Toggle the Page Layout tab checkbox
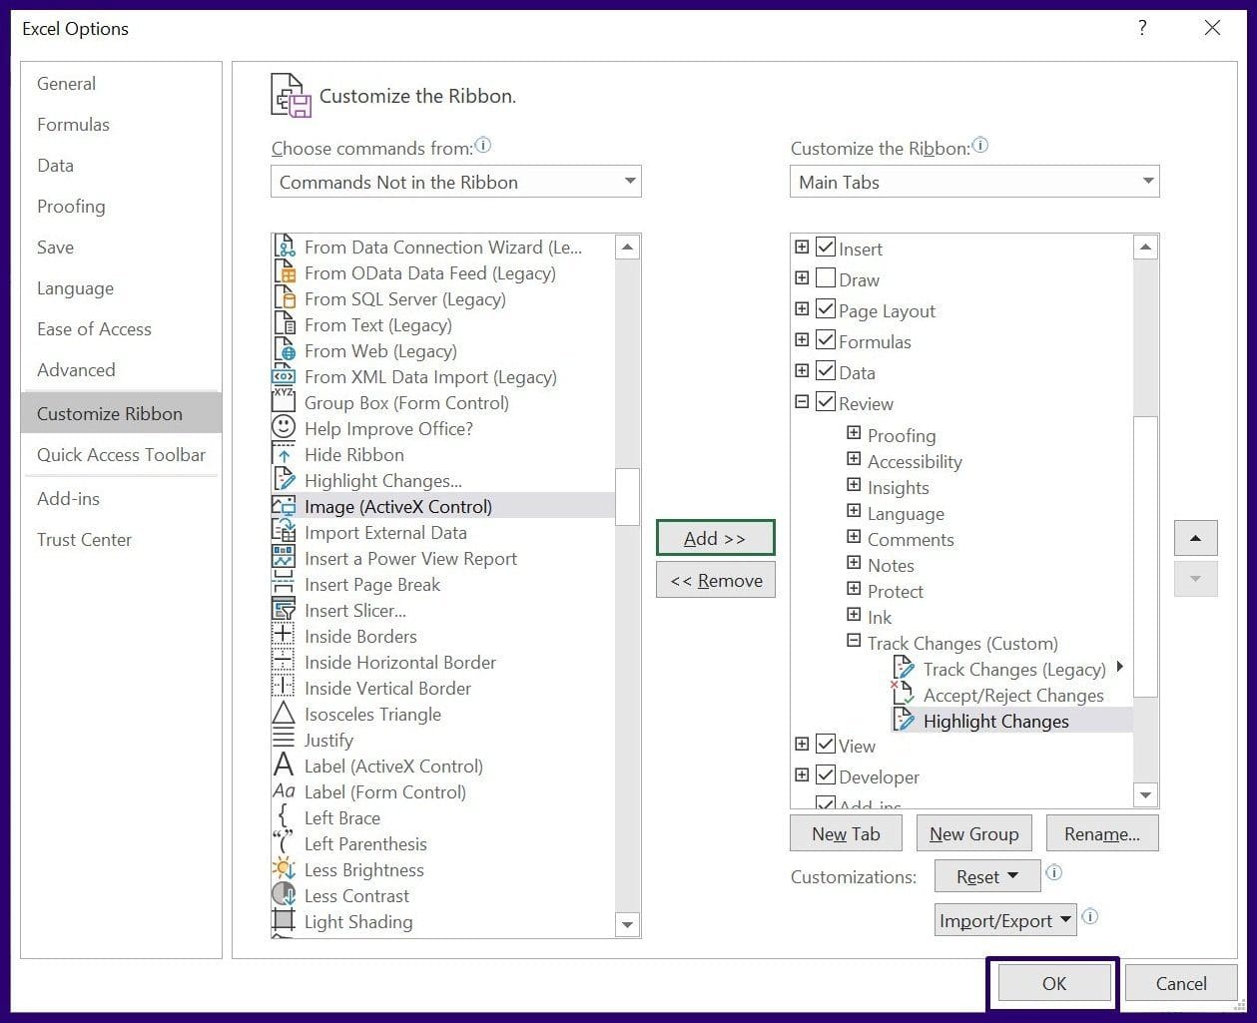Viewport: 1257px width, 1023px height. click(826, 309)
